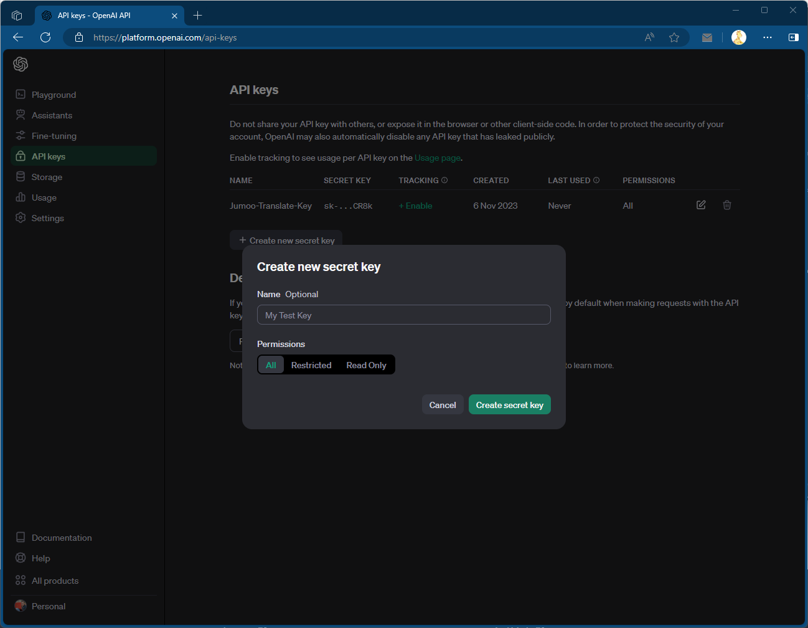This screenshot has height=628, width=808.
Task: Click the All products grid icon
Action: (21, 580)
